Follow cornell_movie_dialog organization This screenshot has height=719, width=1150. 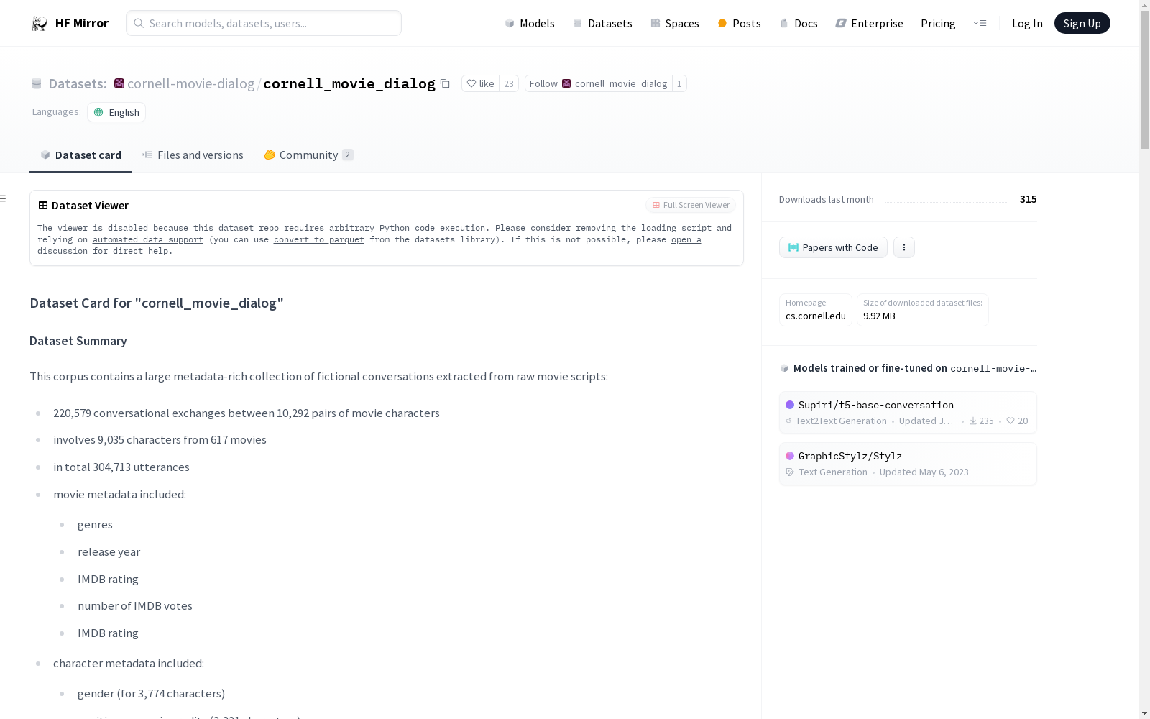tap(598, 84)
